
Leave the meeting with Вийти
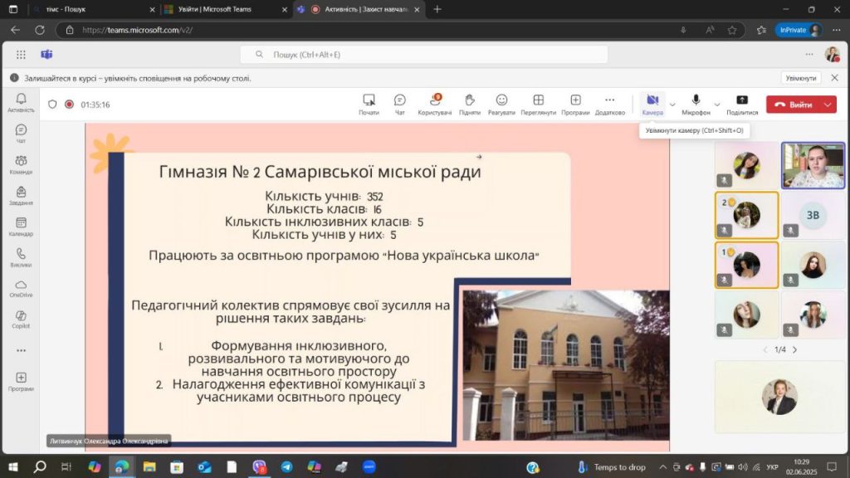point(794,105)
